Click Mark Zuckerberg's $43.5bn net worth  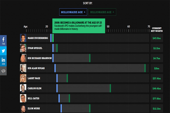point(156,38)
